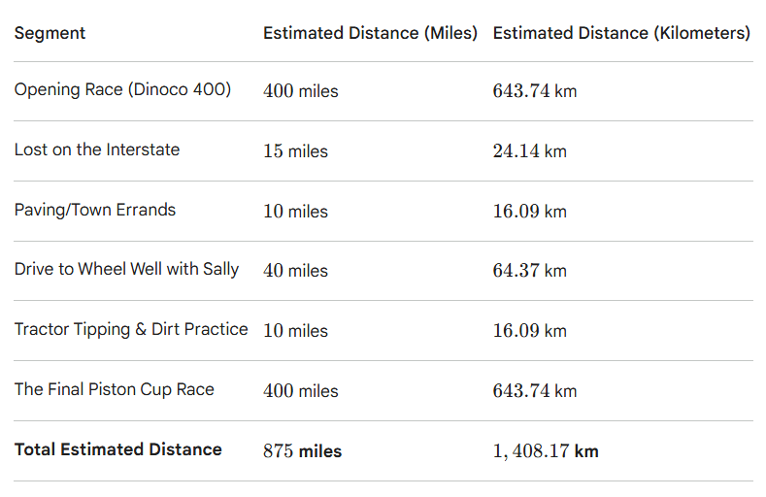Select the Estimated Distance (Kilometers) header
The width and height of the screenshot is (766, 497).
pyautogui.click(x=621, y=33)
